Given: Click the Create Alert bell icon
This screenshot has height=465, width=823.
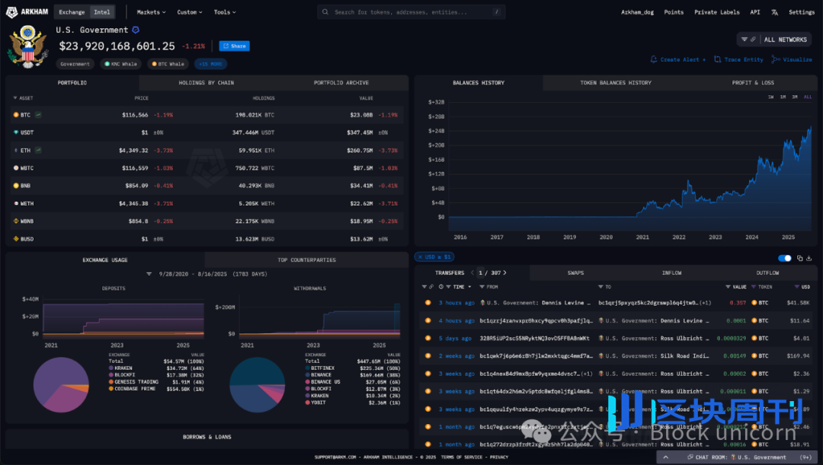Looking at the screenshot, I should pyautogui.click(x=654, y=59).
